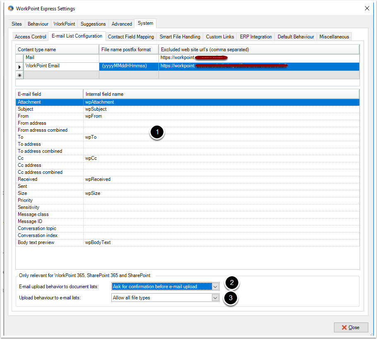The image size is (377, 339).
Task: Click Excluded web site url's column header
Action: point(259,50)
